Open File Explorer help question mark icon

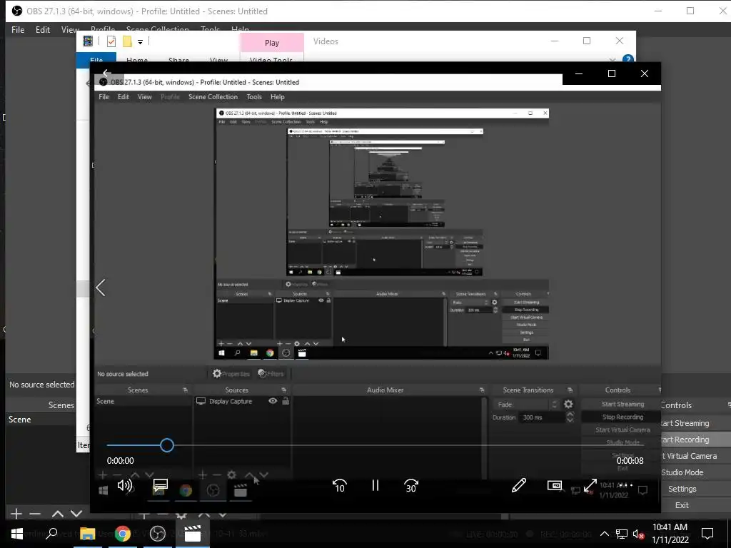coord(628,59)
